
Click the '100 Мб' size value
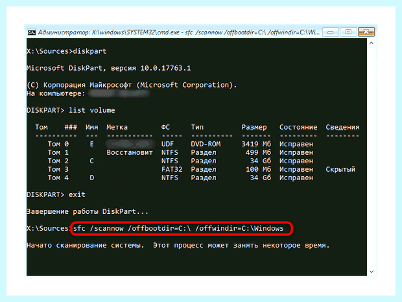tap(258, 169)
